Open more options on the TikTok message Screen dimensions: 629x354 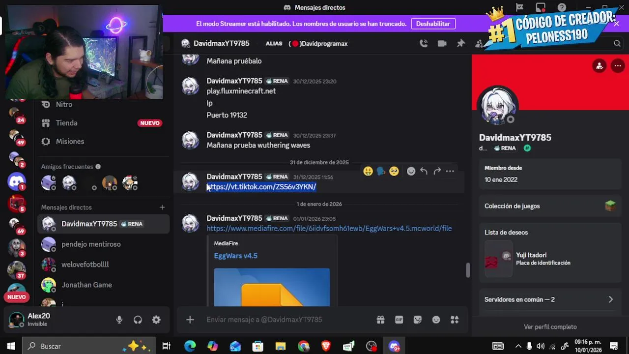450,171
